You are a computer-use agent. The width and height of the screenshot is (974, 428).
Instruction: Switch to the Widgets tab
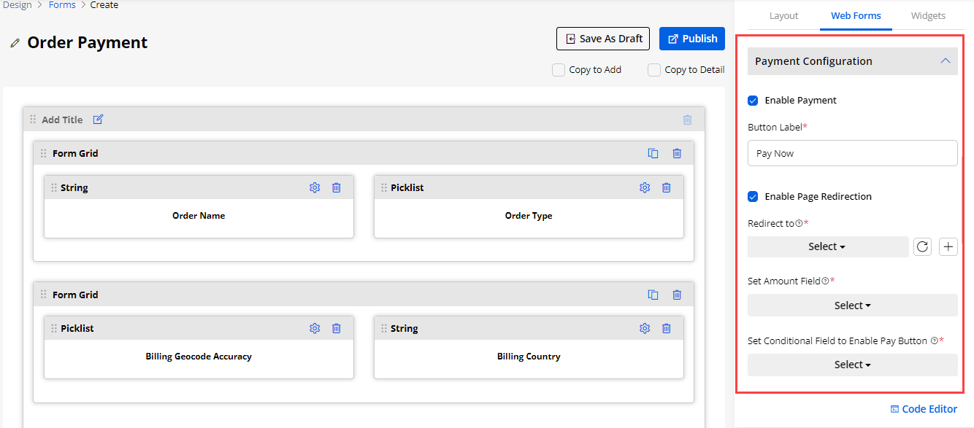tap(928, 15)
